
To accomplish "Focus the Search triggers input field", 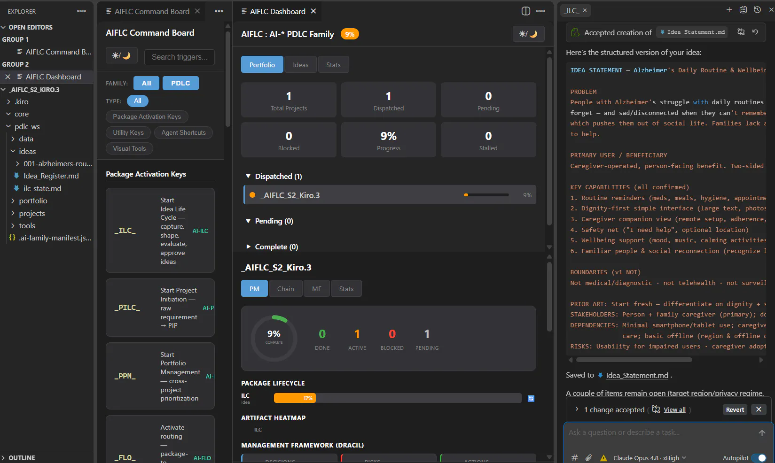I will (179, 57).
